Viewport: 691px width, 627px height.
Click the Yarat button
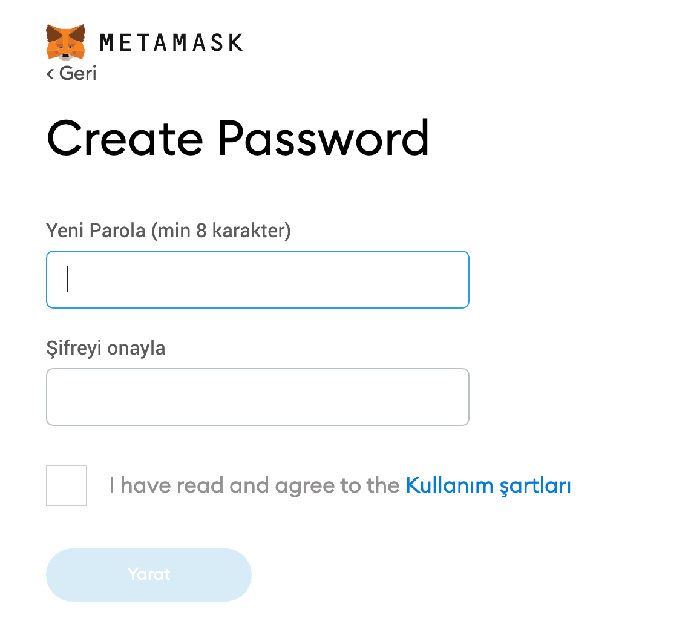(x=149, y=574)
